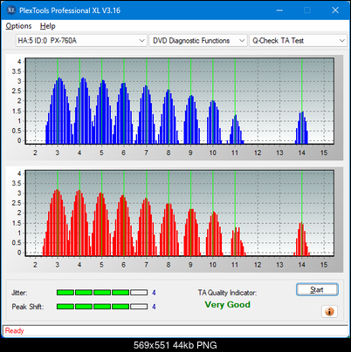
Task: Click the PlexTools XL app icon
Action: point(10,10)
